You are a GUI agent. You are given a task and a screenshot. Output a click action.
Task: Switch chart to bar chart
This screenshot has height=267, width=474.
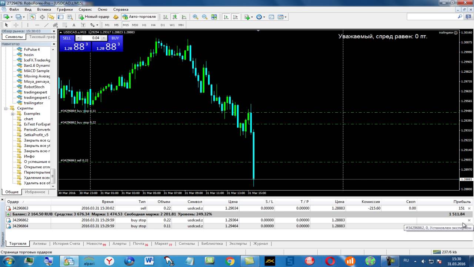tap(166, 17)
